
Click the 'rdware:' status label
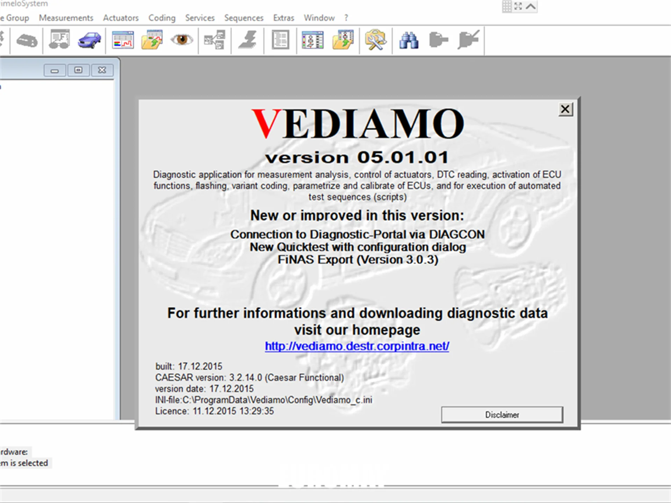tap(14, 452)
